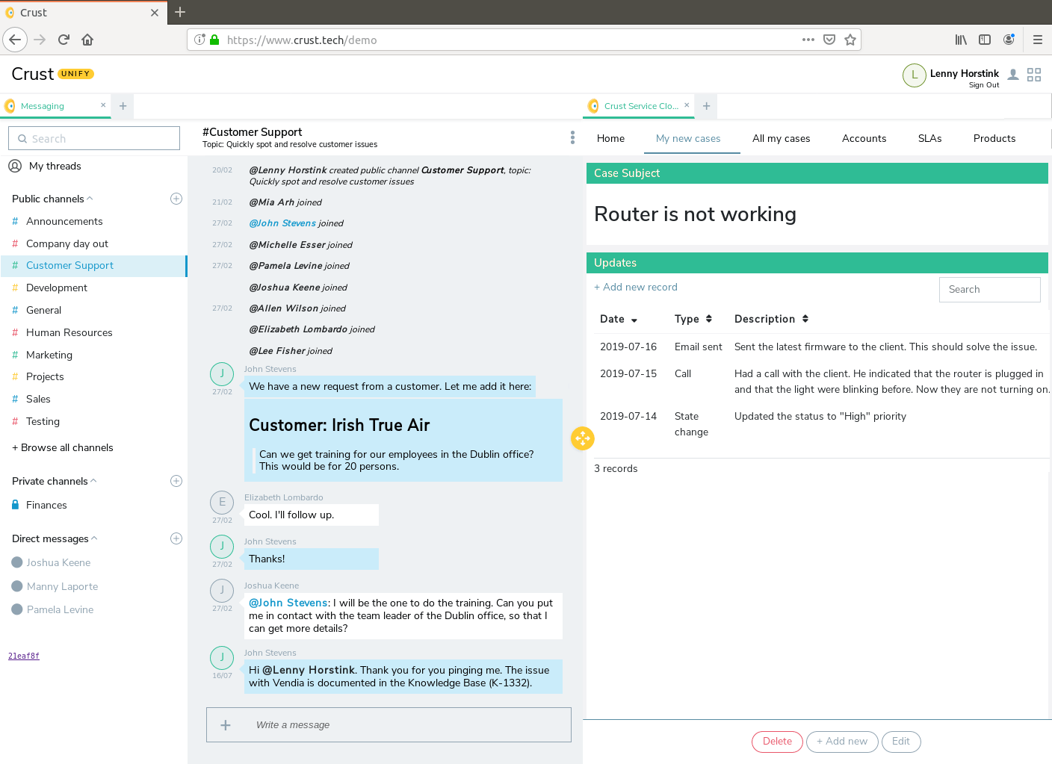Sort updates by Type column
The width and height of the screenshot is (1052, 764).
click(693, 319)
